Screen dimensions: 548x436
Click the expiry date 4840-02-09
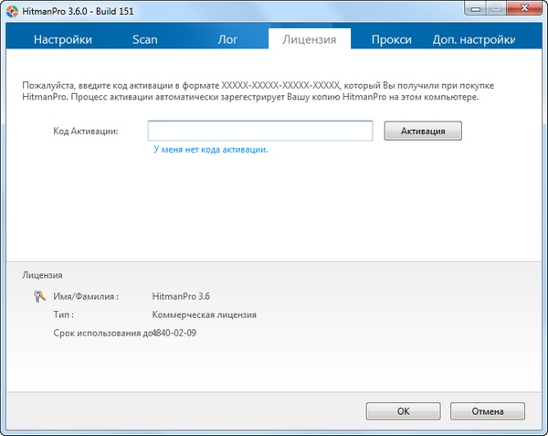point(174,333)
